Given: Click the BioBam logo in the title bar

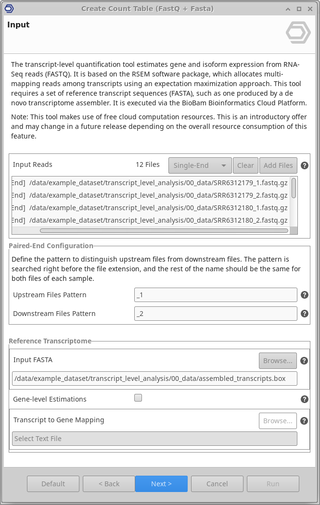Looking at the screenshot, I should pos(9,9).
